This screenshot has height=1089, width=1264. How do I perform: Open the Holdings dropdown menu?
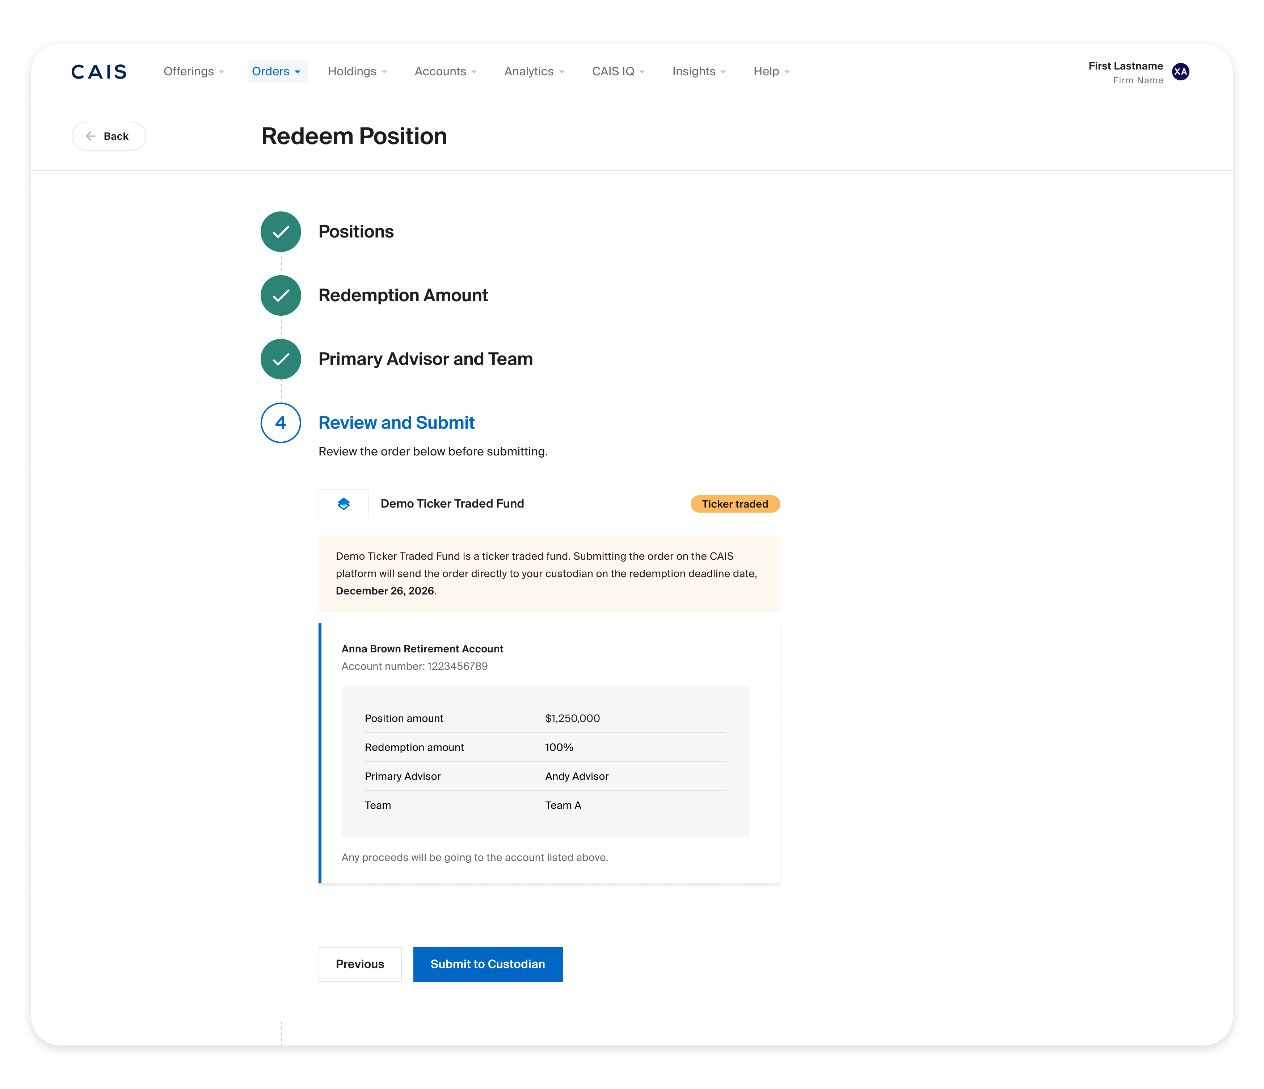(x=358, y=71)
